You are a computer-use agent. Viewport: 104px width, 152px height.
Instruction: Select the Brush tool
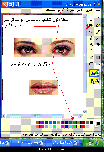(91, 38)
